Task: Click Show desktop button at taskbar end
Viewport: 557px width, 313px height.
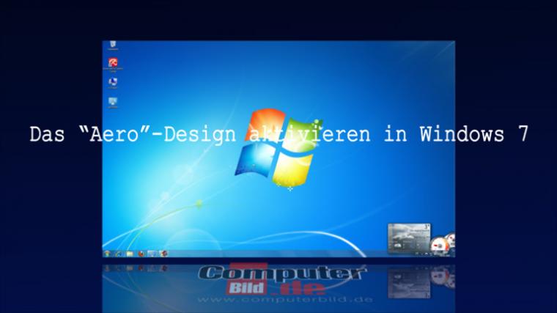Action: click(454, 254)
